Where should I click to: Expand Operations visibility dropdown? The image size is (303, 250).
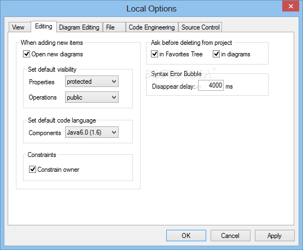pyautogui.click(x=92, y=97)
